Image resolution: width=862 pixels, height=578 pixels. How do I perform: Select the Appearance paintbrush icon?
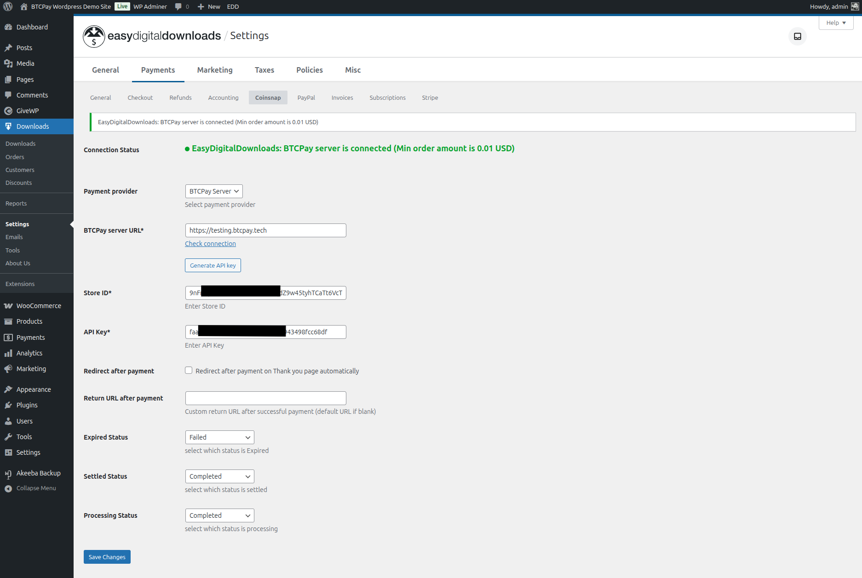[8, 389]
